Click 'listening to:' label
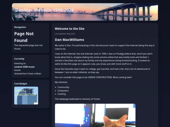 [20, 63]
